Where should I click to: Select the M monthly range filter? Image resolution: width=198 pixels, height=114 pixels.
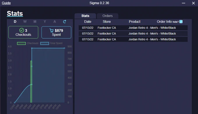35,22
